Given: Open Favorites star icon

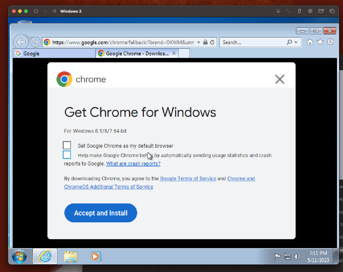Looking at the screenshot, I should click(320, 42).
